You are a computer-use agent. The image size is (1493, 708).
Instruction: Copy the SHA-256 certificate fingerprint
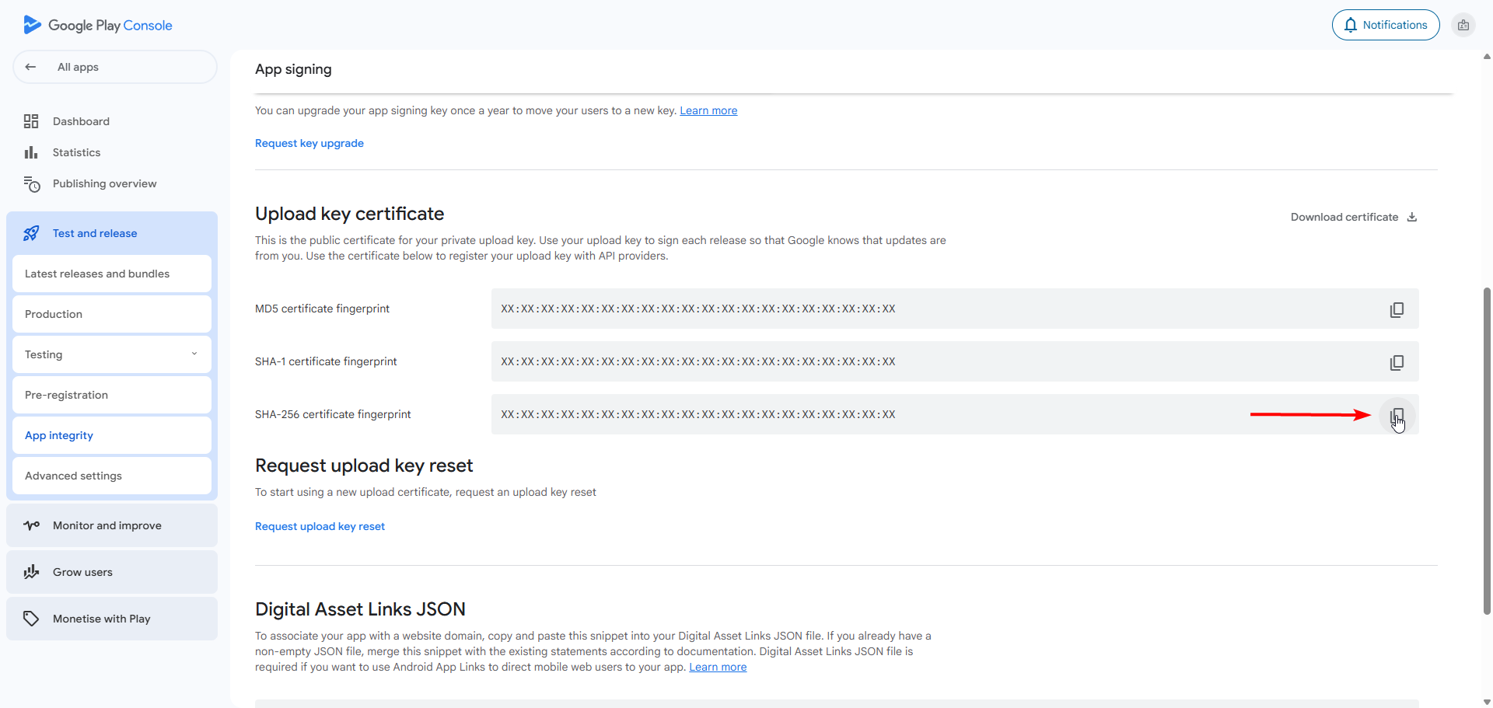[x=1397, y=415]
